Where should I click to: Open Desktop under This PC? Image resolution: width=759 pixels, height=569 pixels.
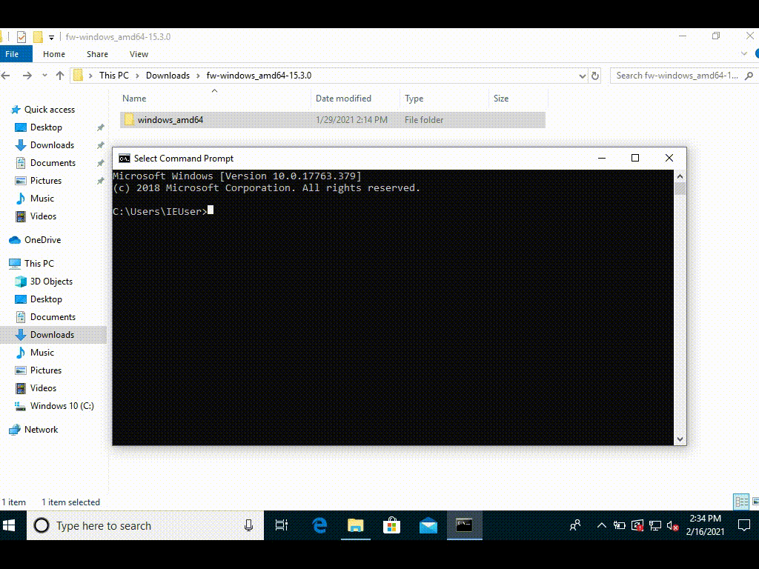(46, 299)
